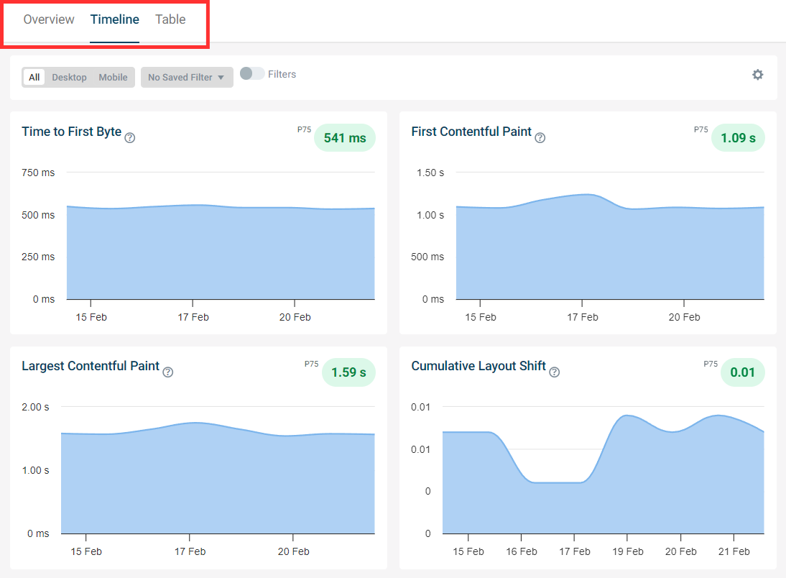Click the help icon next to Time to First Byte
The width and height of the screenshot is (786, 578).
(130, 137)
